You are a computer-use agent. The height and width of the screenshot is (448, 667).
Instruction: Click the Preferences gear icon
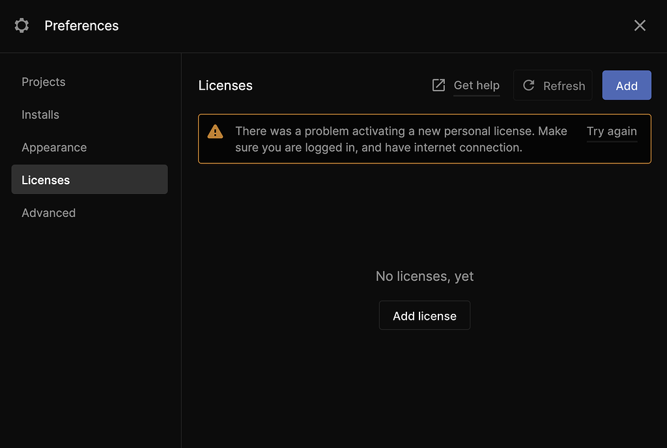(x=21, y=25)
